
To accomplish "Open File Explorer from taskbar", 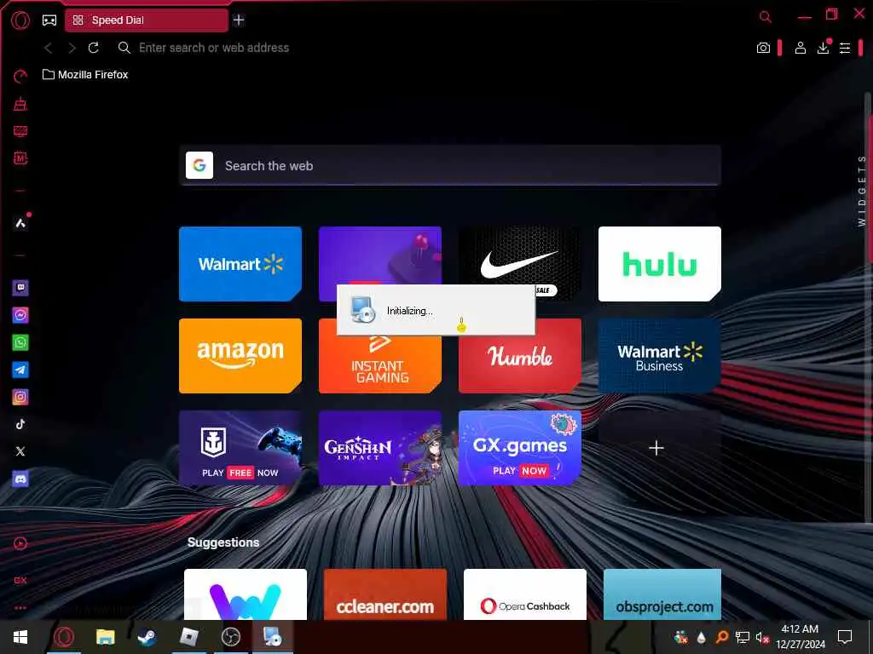I will tap(105, 637).
